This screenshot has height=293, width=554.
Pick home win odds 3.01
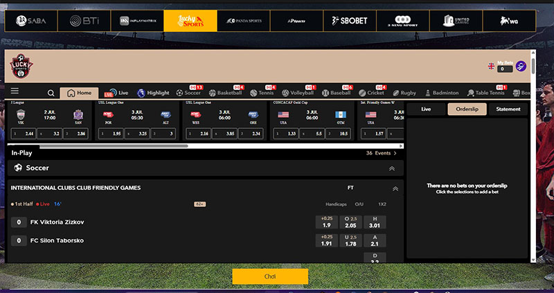coord(375,222)
